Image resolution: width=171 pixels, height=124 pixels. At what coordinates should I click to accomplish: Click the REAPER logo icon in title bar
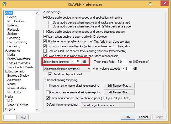tap(4, 4)
